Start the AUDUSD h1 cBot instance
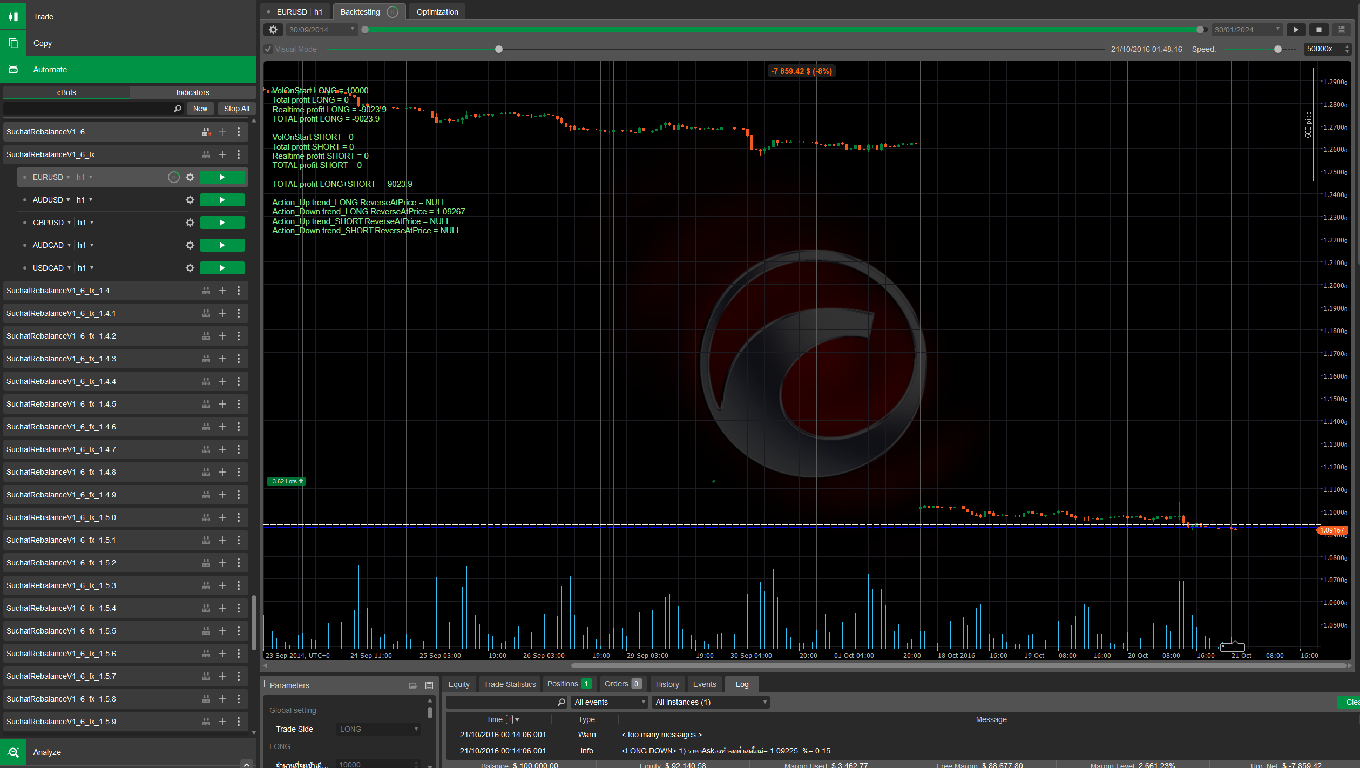 click(222, 200)
